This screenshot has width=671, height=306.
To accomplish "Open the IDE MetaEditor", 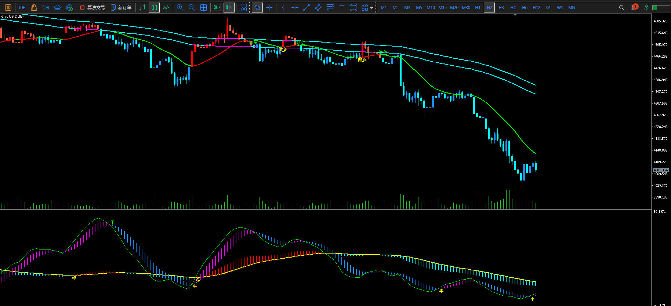I will click(22, 7).
